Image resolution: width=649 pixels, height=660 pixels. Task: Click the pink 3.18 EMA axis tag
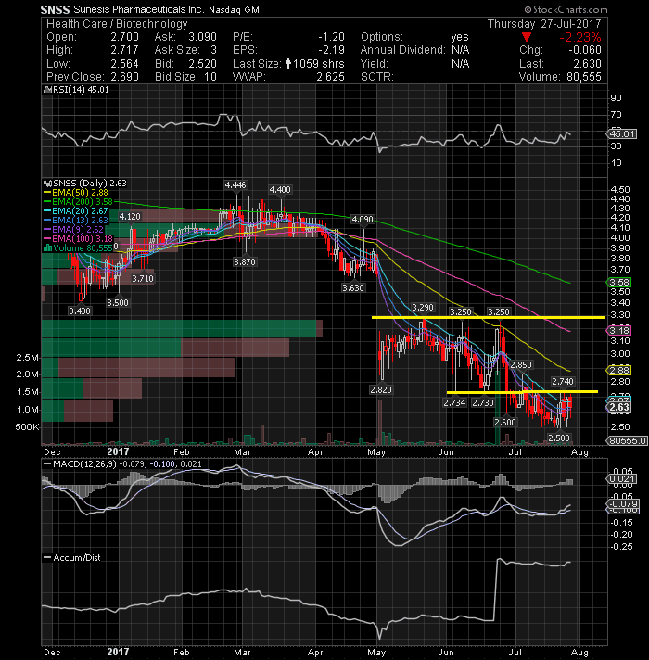pyautogui.click(x=618, y=330)
